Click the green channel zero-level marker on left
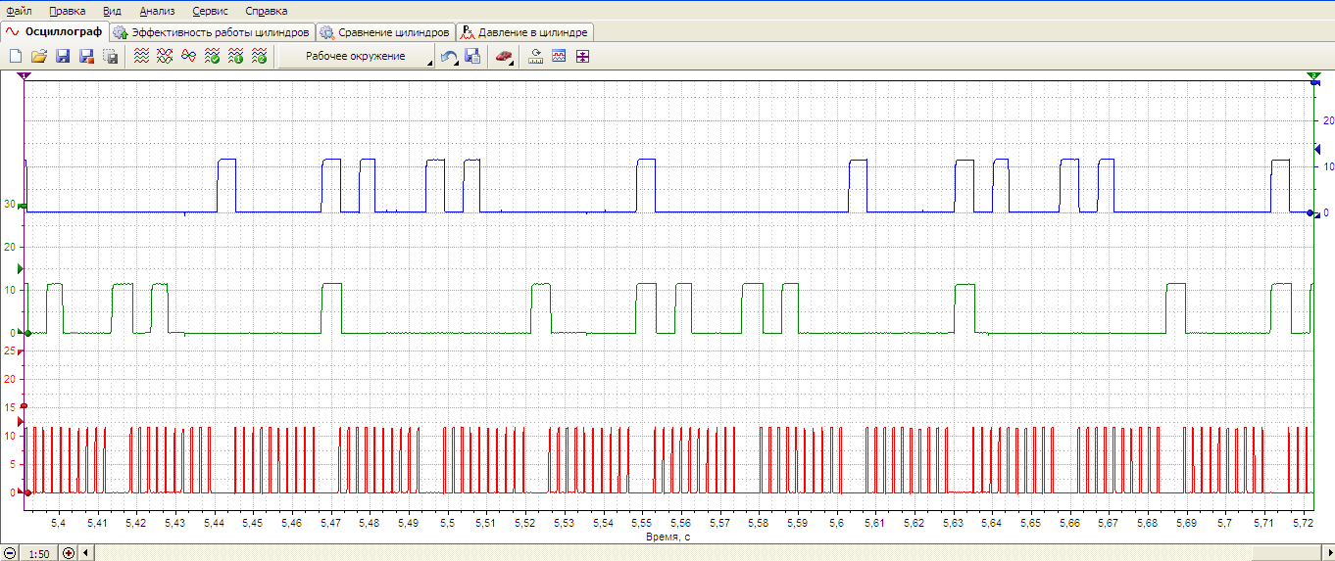Image resolution: width=1335 pixels, height=561 pixels. click(26, 334)
